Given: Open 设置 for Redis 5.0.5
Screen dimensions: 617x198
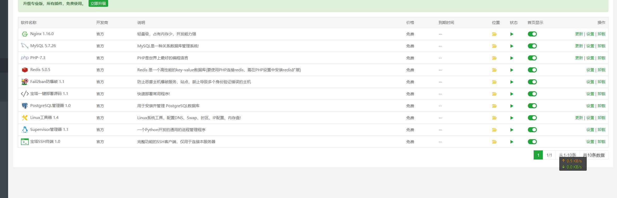Looking at the screenshot, I should point(590,70).
